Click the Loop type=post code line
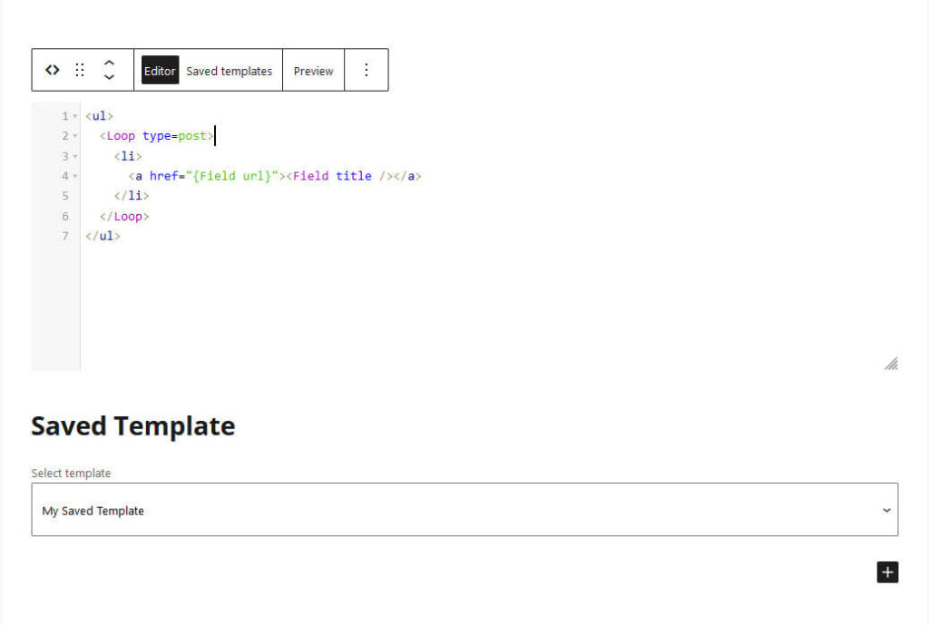Viewport: 929px width, 625px height. tap(156, 136)
